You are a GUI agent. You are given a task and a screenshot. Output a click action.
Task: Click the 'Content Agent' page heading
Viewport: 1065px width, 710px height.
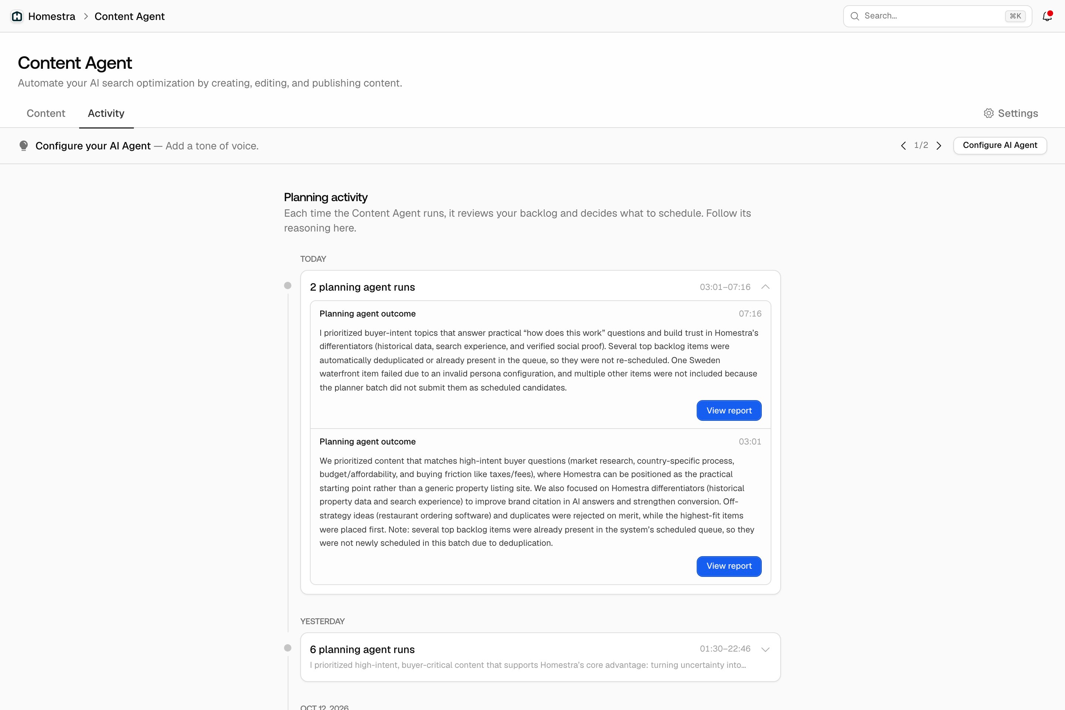(x=75, y=63)
